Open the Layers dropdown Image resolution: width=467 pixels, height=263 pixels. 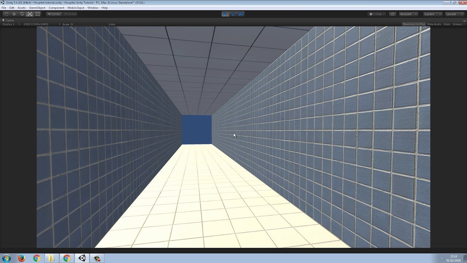tap(432, 14)
